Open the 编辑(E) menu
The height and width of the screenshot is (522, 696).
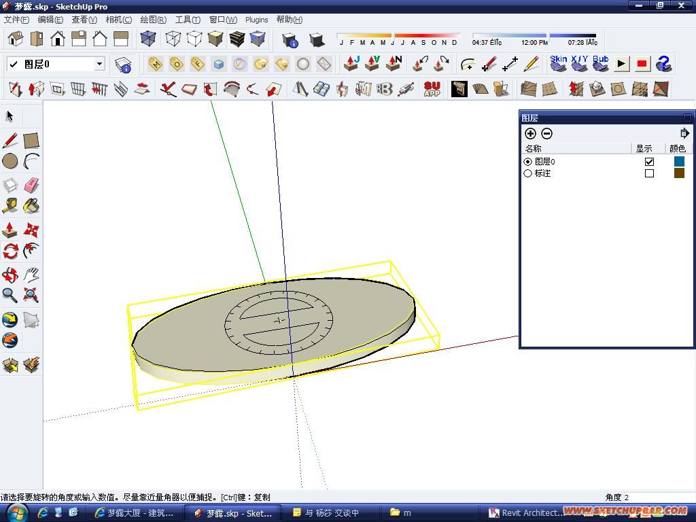click(x=50, y=20)
